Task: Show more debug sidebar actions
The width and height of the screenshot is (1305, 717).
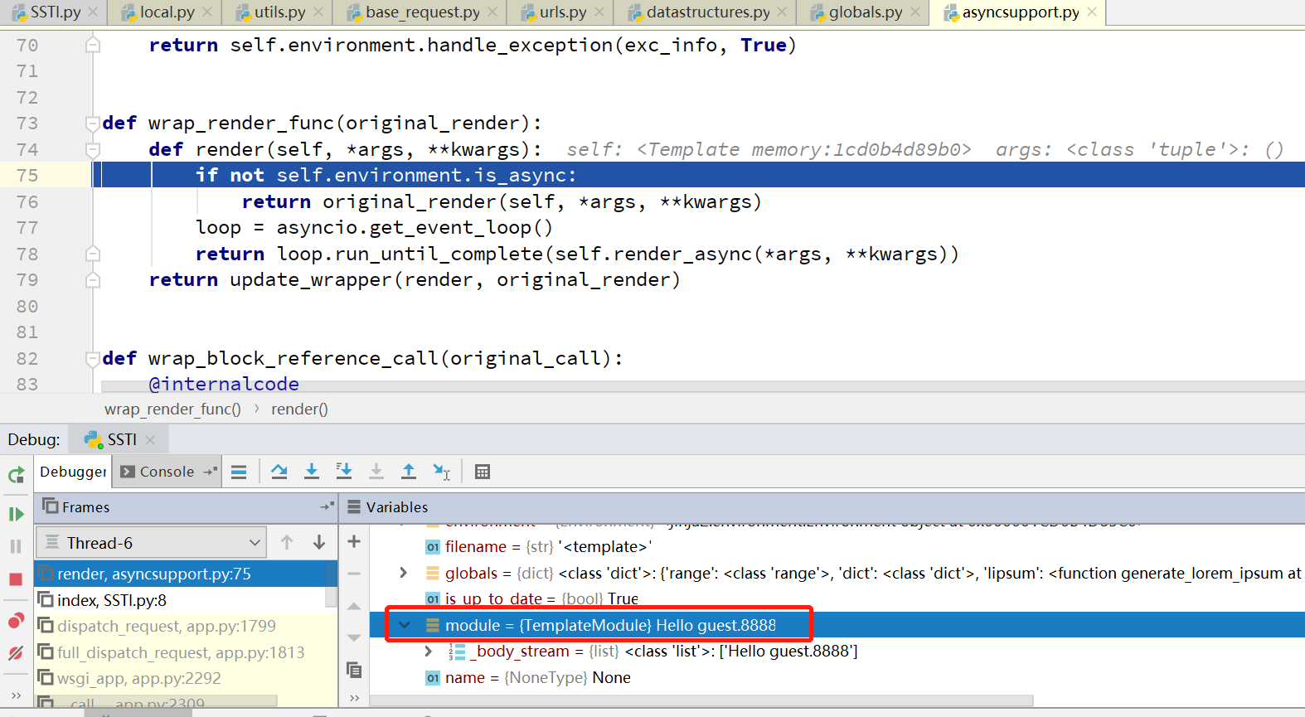Action: pos(16,695)
